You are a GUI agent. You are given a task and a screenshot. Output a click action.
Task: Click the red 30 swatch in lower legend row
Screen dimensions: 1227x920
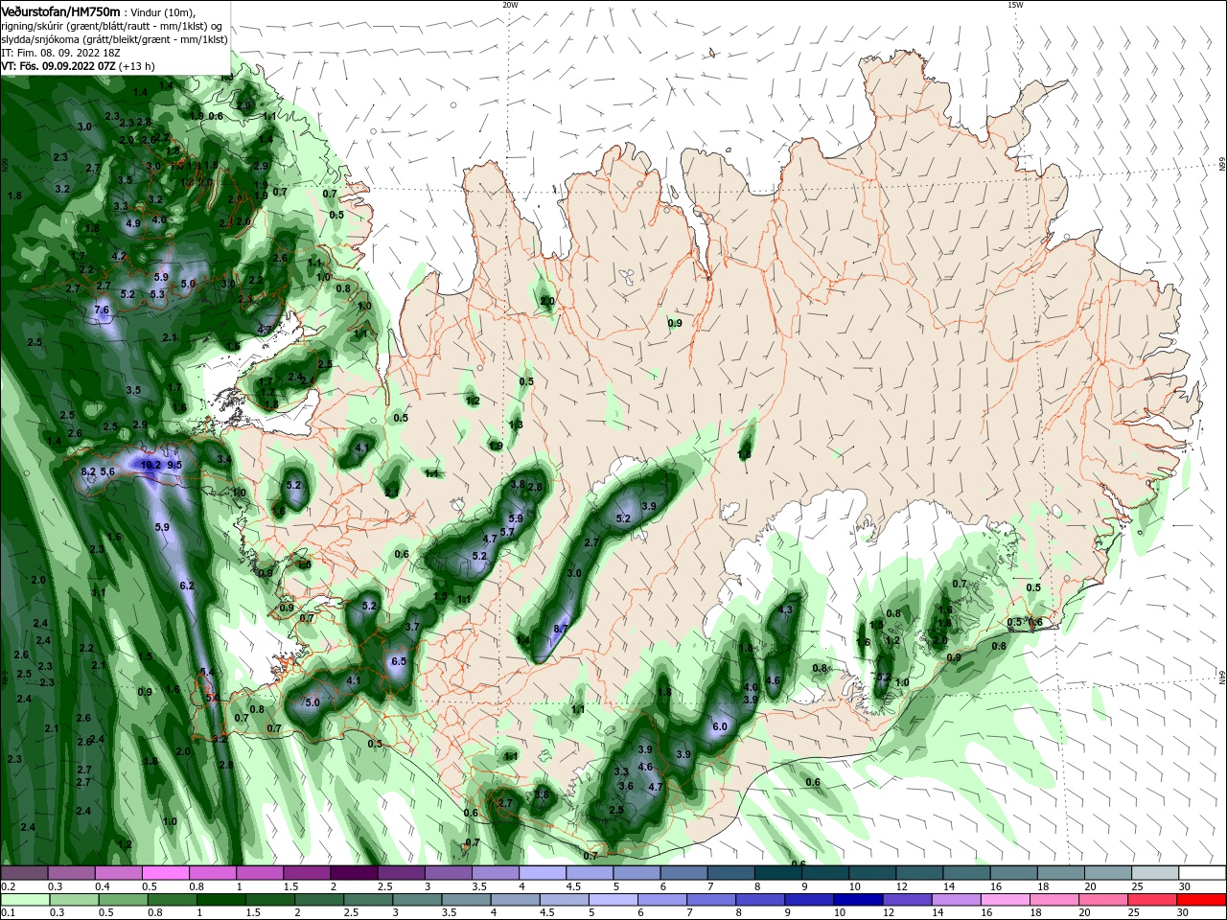[1202, 900]
